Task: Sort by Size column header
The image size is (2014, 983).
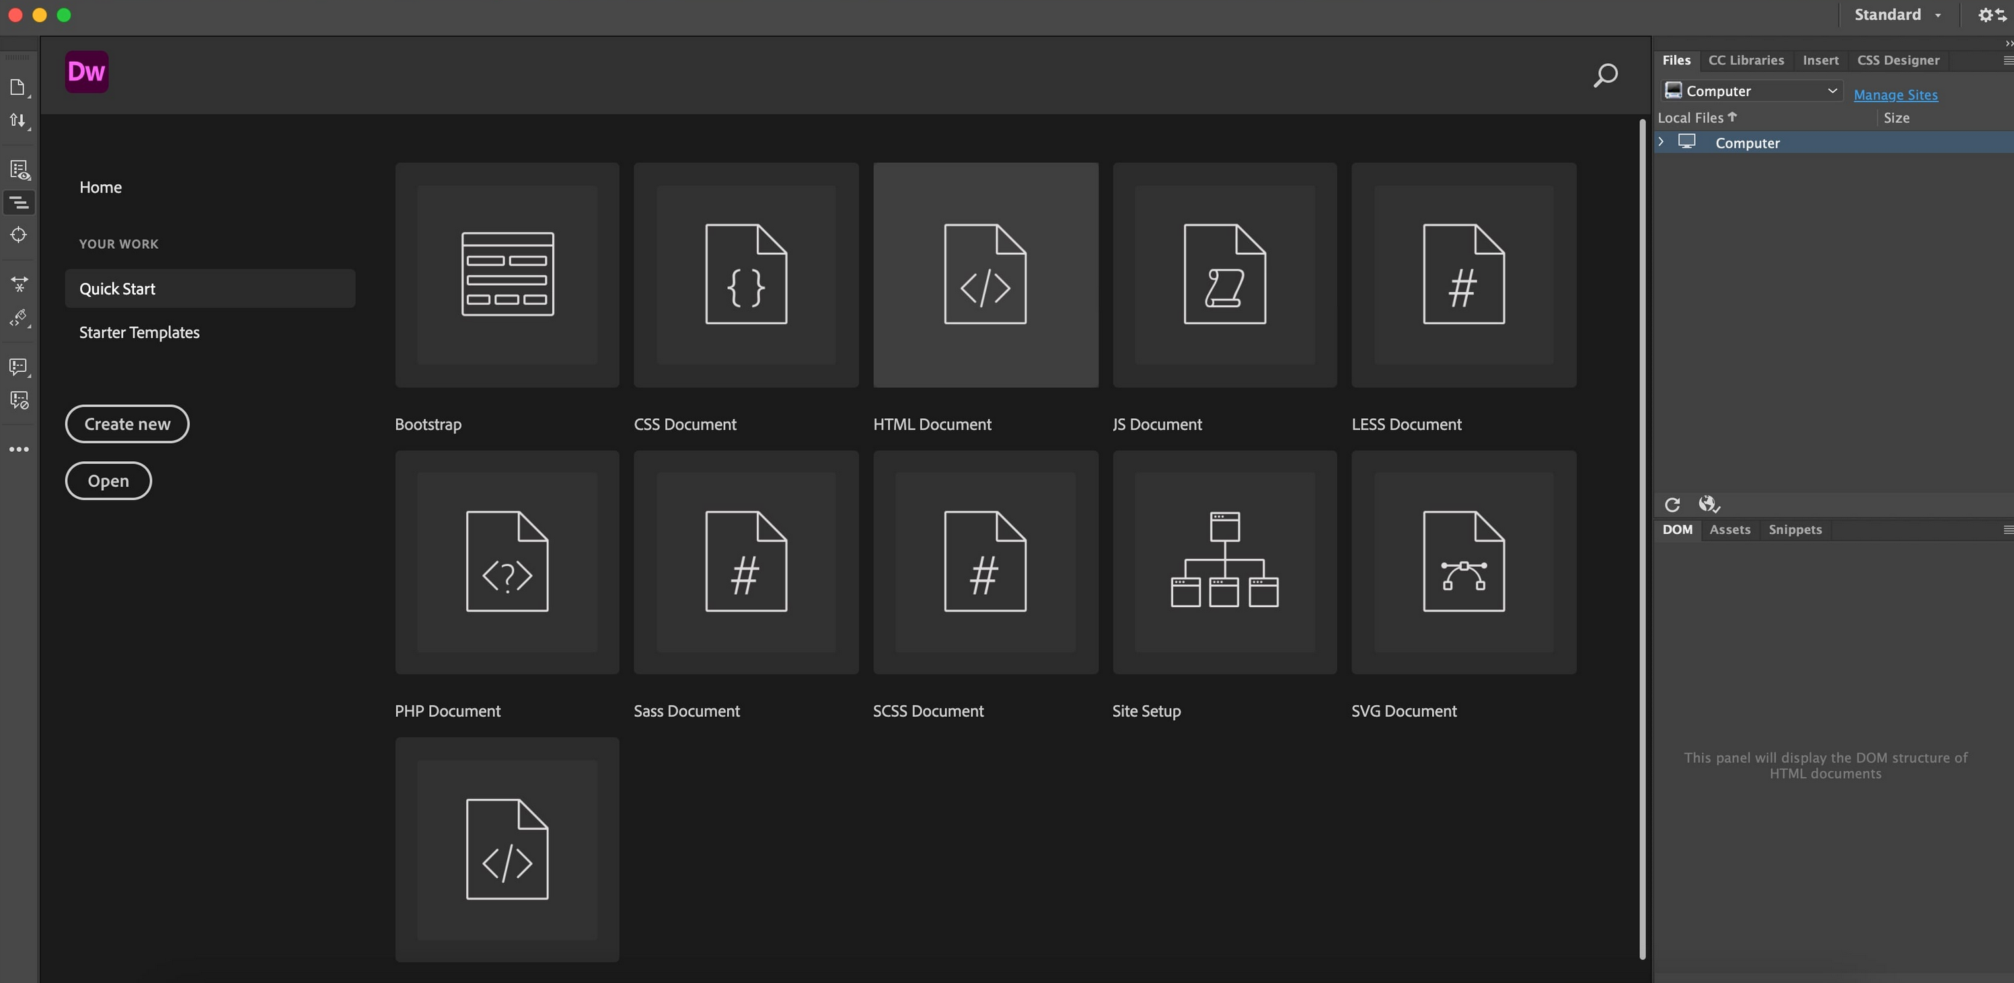Action: 1896,118
